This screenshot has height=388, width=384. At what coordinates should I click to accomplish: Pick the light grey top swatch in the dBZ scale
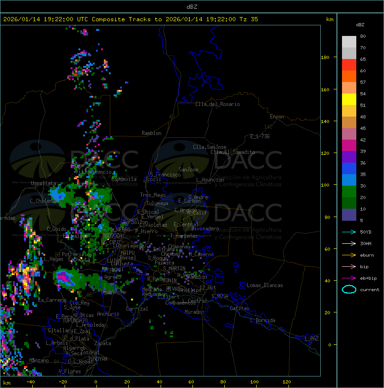pyautogui.click(x=349, y=42)
